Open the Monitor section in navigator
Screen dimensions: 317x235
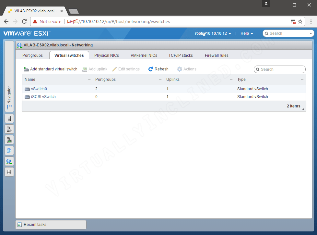9,140
